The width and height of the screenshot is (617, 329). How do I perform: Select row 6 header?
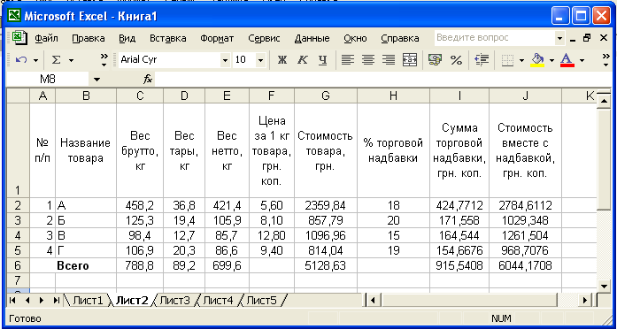click(18, 265)
